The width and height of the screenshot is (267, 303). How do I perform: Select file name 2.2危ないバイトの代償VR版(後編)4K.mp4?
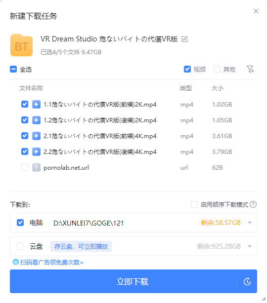coord(100,152)
